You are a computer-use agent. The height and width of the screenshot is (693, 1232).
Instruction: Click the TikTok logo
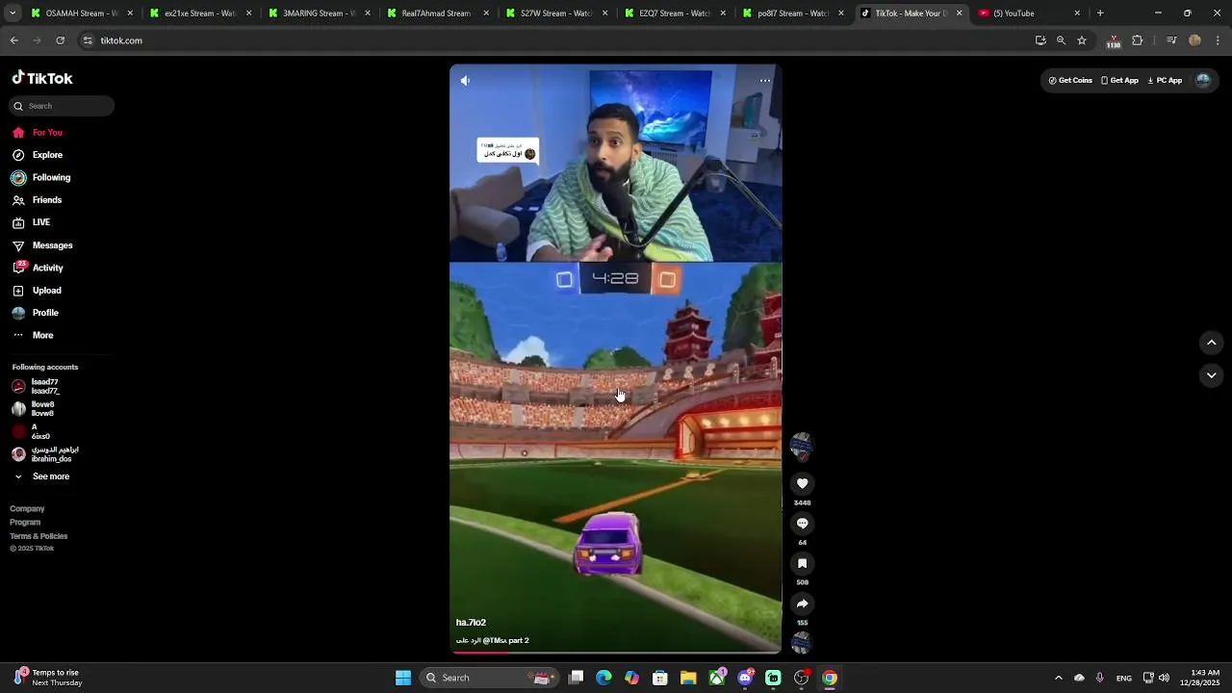coord(42,78)
